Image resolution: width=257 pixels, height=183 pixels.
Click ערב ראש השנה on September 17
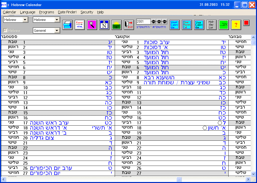[49, 123]
